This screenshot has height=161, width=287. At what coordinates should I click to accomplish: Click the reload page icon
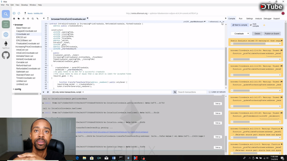click(19, 13)
